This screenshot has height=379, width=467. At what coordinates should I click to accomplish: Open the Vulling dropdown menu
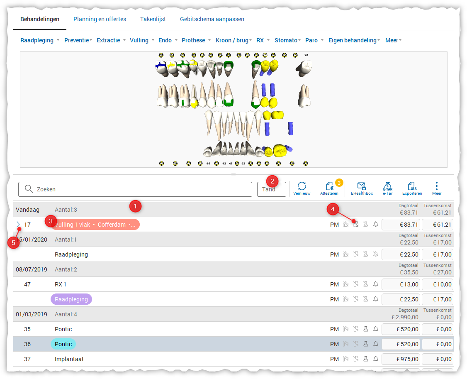(142, 40)
